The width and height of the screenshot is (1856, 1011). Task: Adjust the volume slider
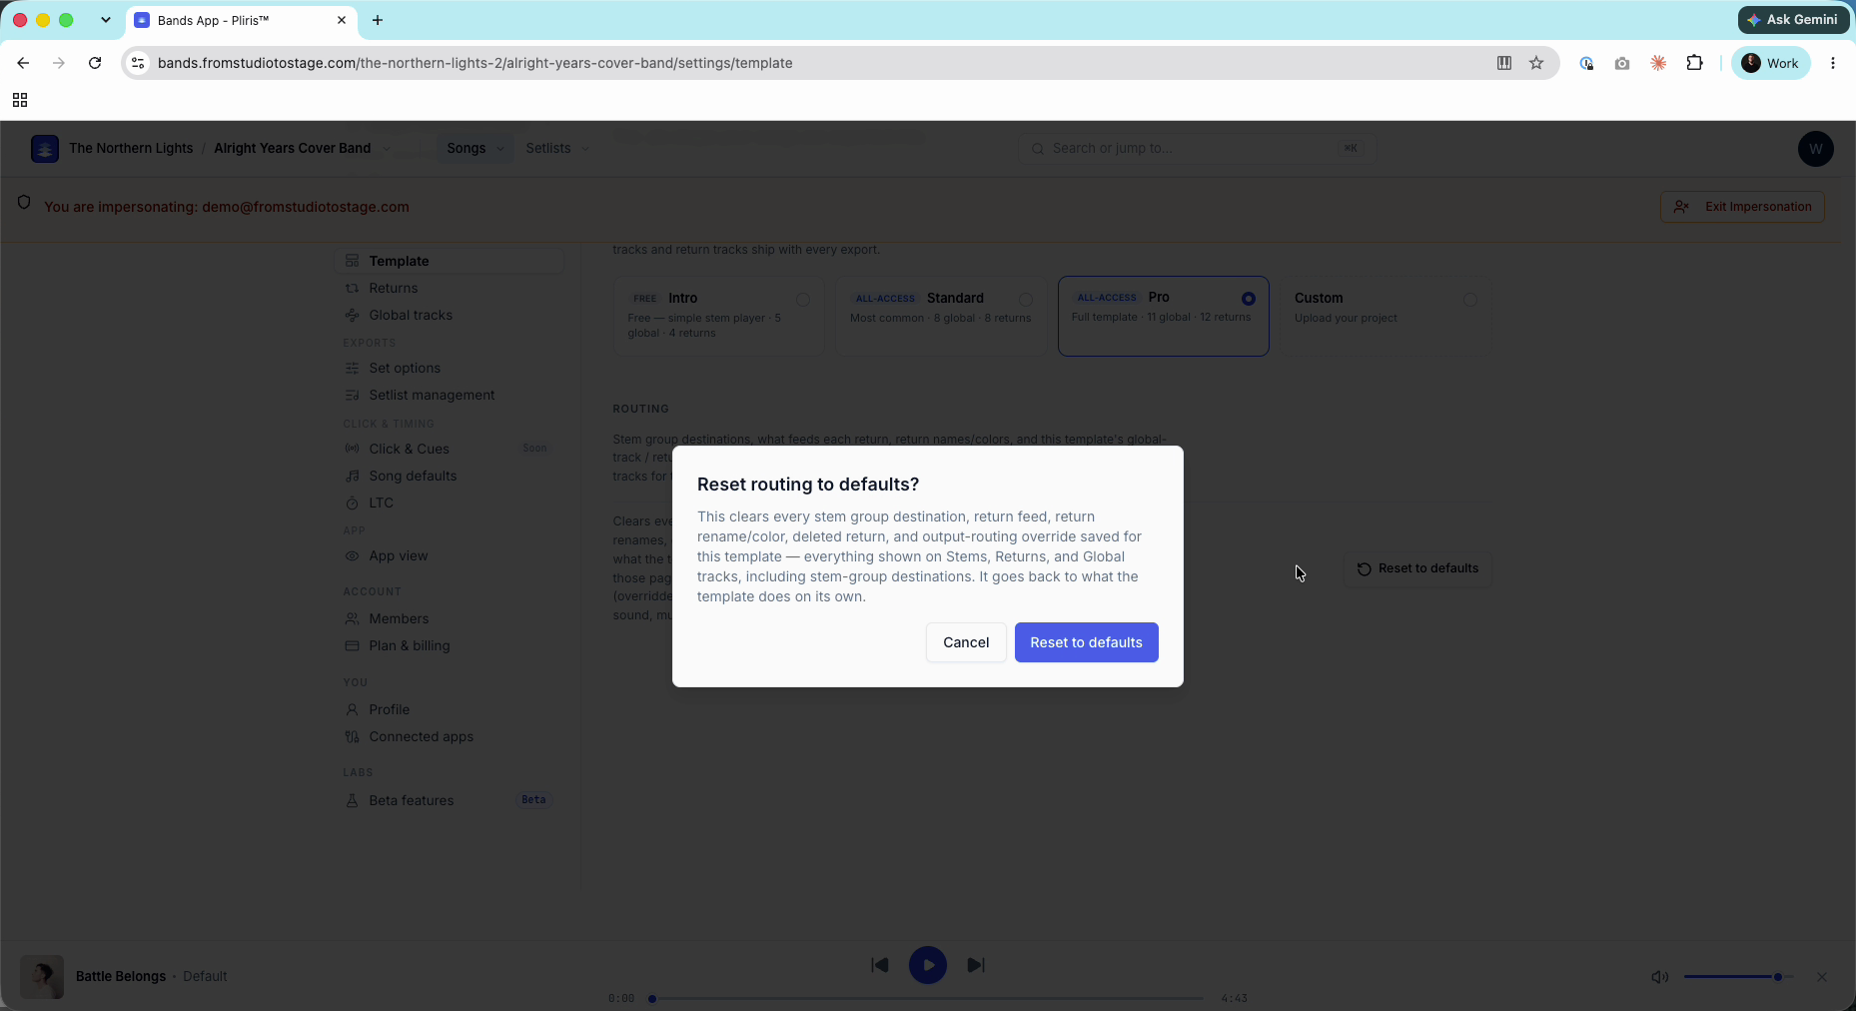pyautogui.click(x=1738, y=977)
